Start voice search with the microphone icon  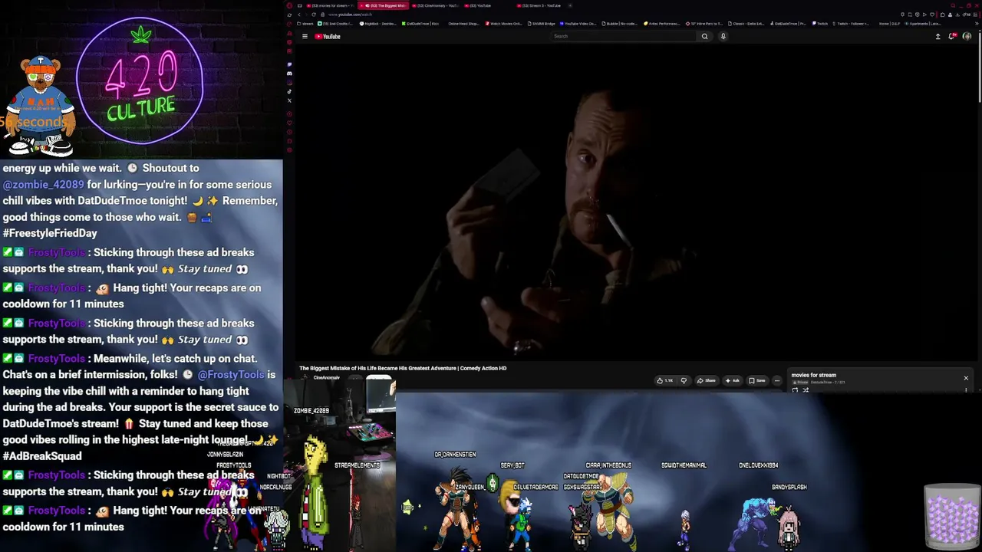(x=723, y=36)
